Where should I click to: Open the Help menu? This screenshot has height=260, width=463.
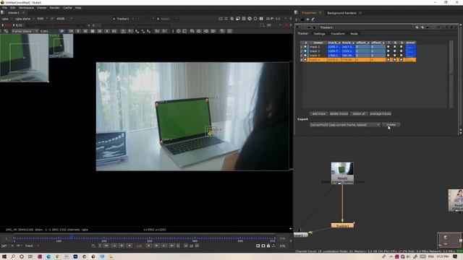coord(78,8)
